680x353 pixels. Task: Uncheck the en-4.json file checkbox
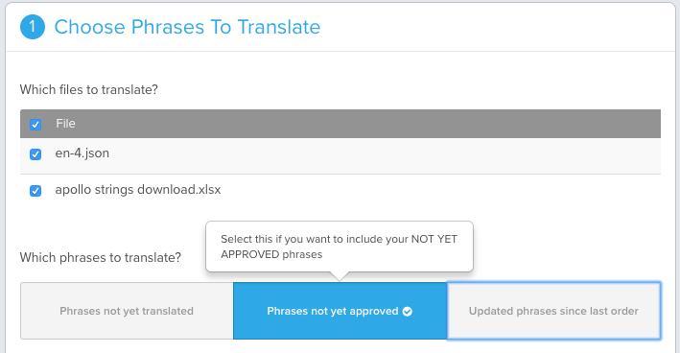(x=35, y=154)
